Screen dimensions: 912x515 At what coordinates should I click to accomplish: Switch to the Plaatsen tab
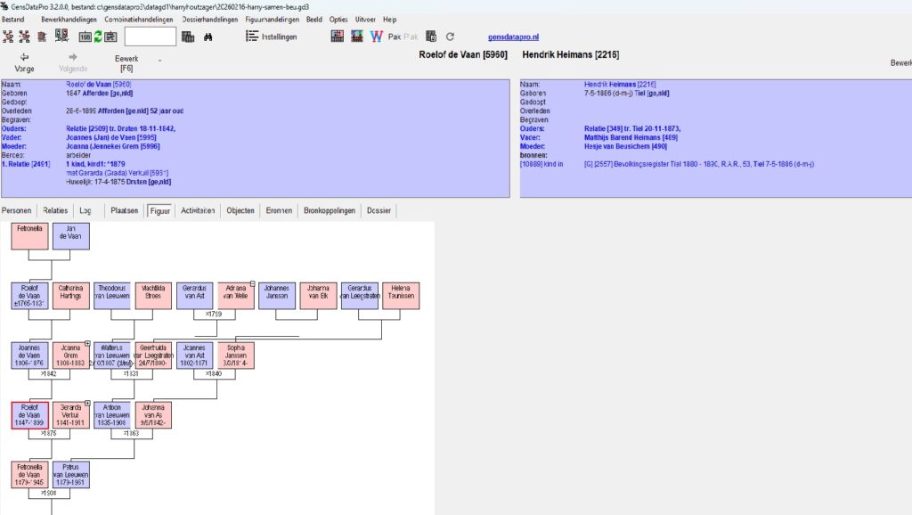(x=125, y=210)
